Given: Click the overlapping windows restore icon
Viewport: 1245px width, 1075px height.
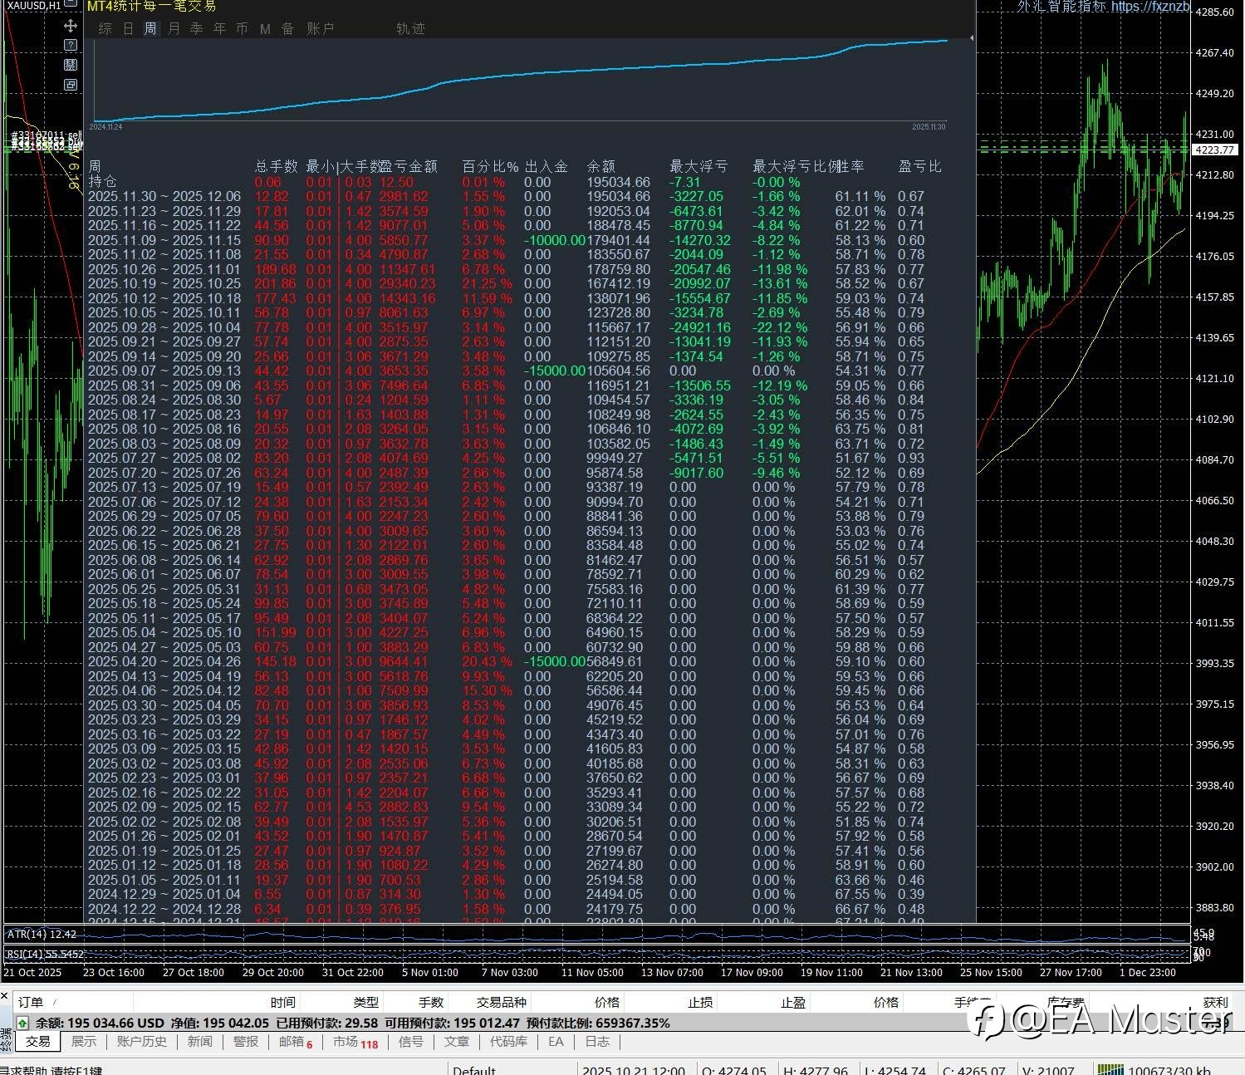Looking at the screenshot, I should pyautogui.click(x=71, y=85).
